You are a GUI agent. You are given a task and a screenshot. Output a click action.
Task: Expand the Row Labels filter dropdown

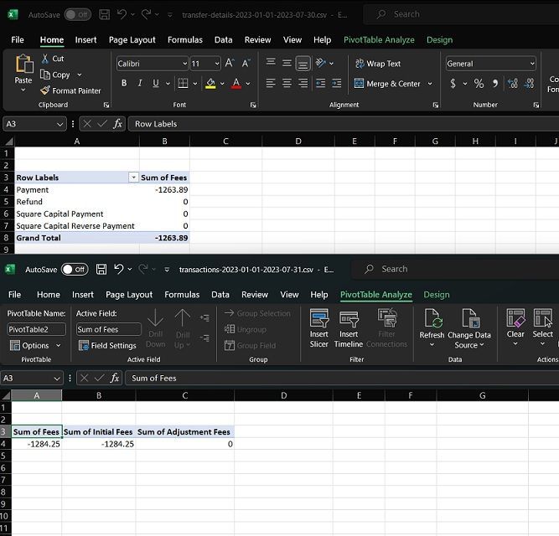(x=133, y=178)
